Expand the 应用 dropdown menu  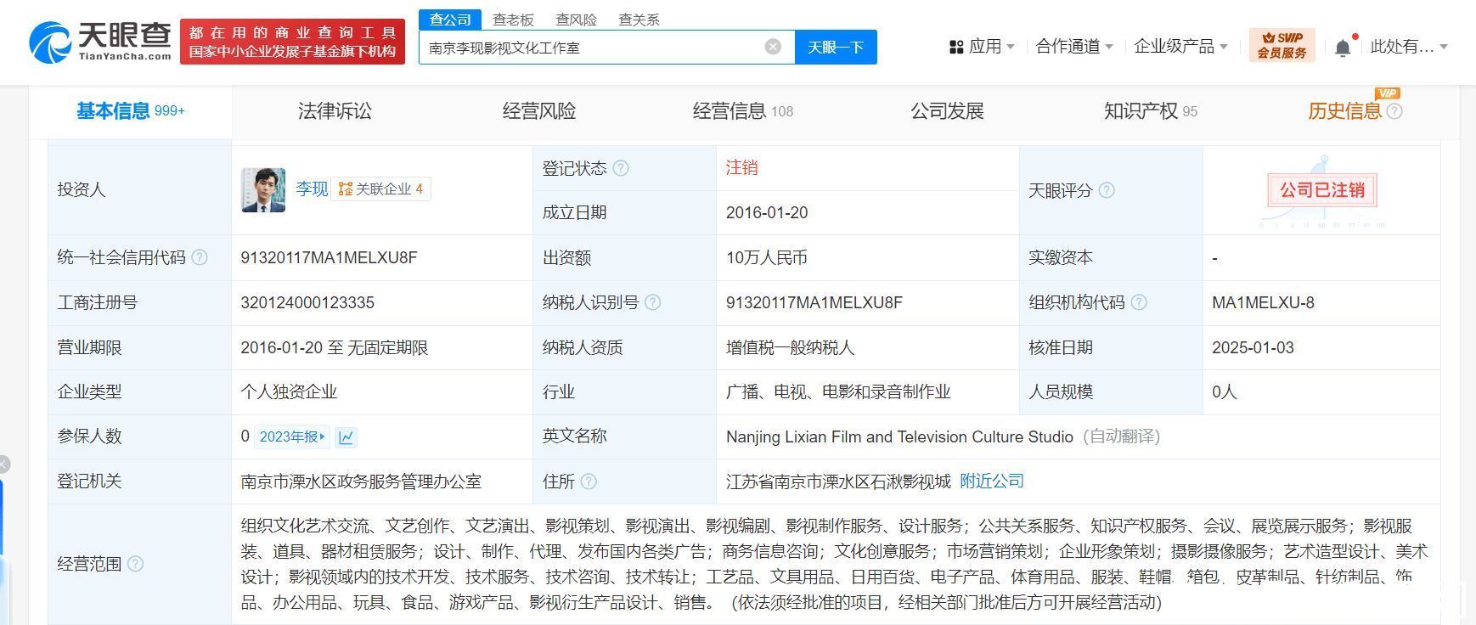(982, 47)
